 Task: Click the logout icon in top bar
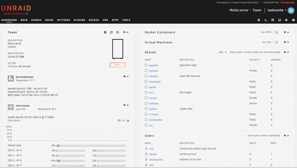point(259,20)
